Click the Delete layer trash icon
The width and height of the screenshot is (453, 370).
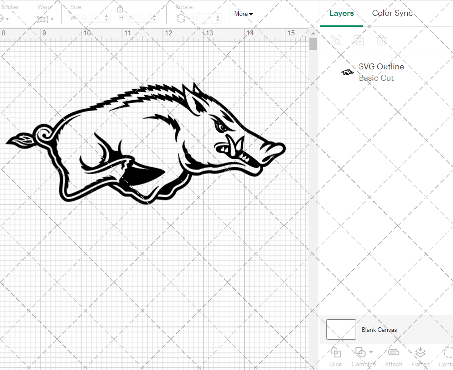pos(382,40)
